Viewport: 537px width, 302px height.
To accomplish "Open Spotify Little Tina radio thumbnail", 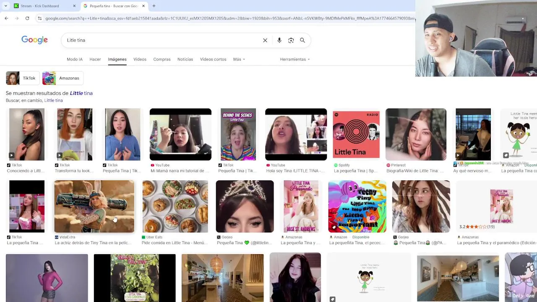I will 356,134.
